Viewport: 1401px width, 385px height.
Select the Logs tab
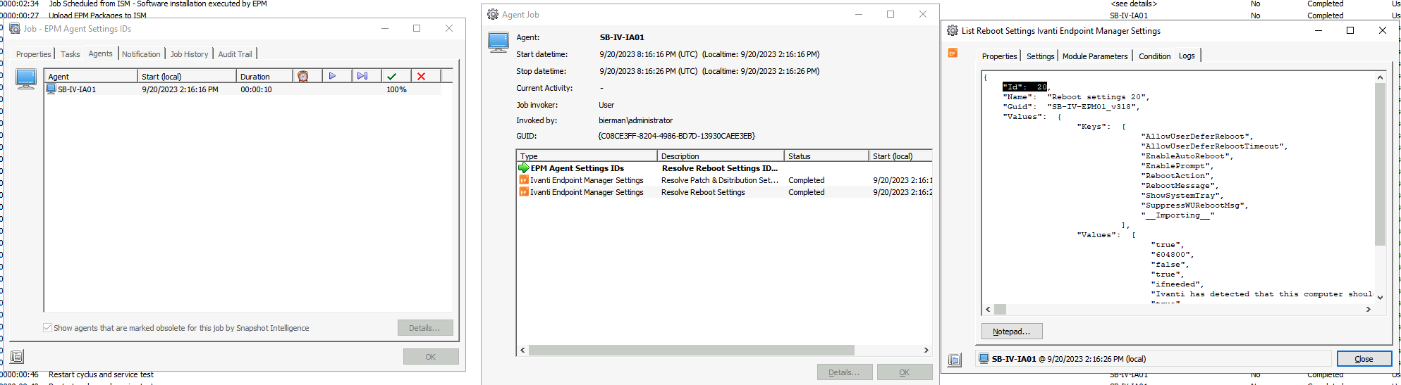[1187, 56]
